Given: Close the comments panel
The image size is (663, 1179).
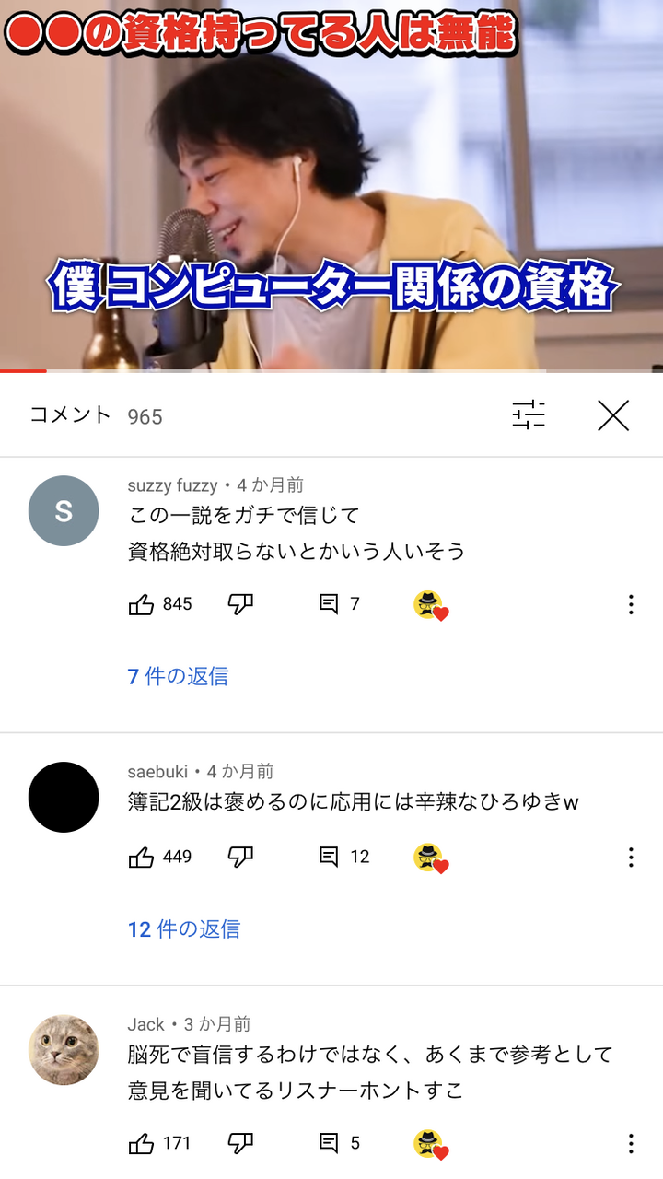Looking at the screenshot, I should pyautogui.click(x=612, y=415).
